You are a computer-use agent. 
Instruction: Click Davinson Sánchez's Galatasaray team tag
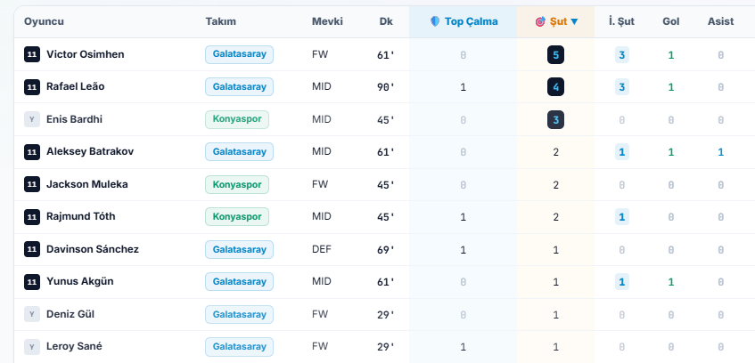click(239, 249)
